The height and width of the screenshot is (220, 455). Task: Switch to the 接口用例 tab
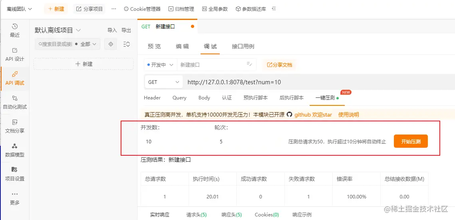click(243, 46)
